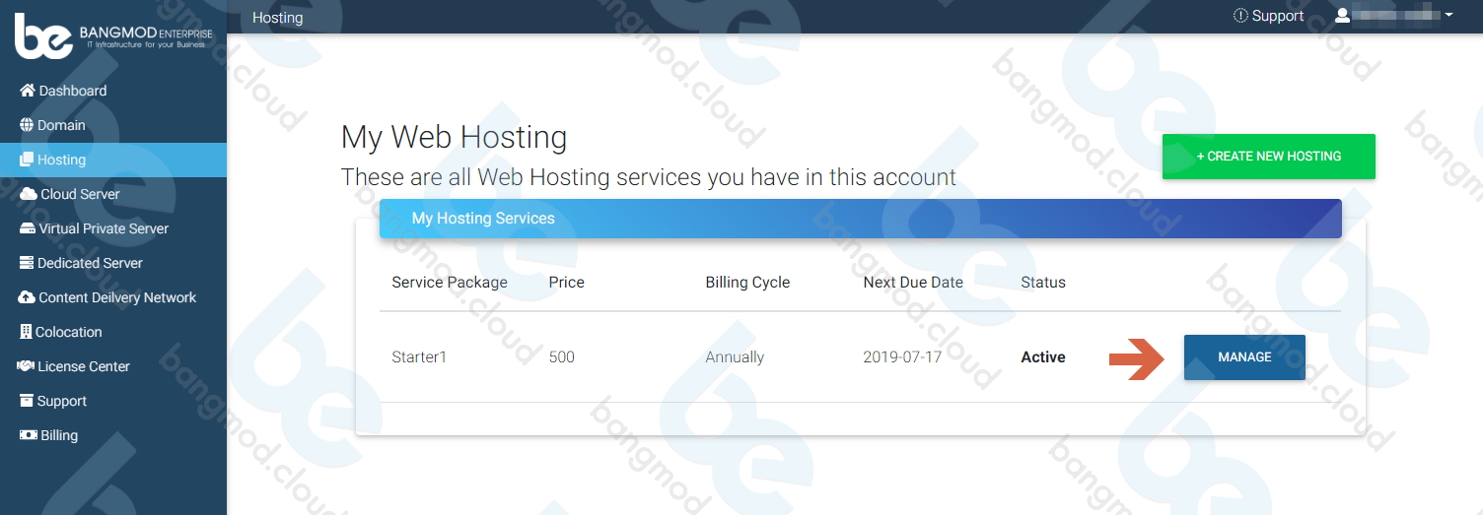The width and height of the screenshot is (1483, 515).
Task: Click the Price column header
Action: coord(567,283)
